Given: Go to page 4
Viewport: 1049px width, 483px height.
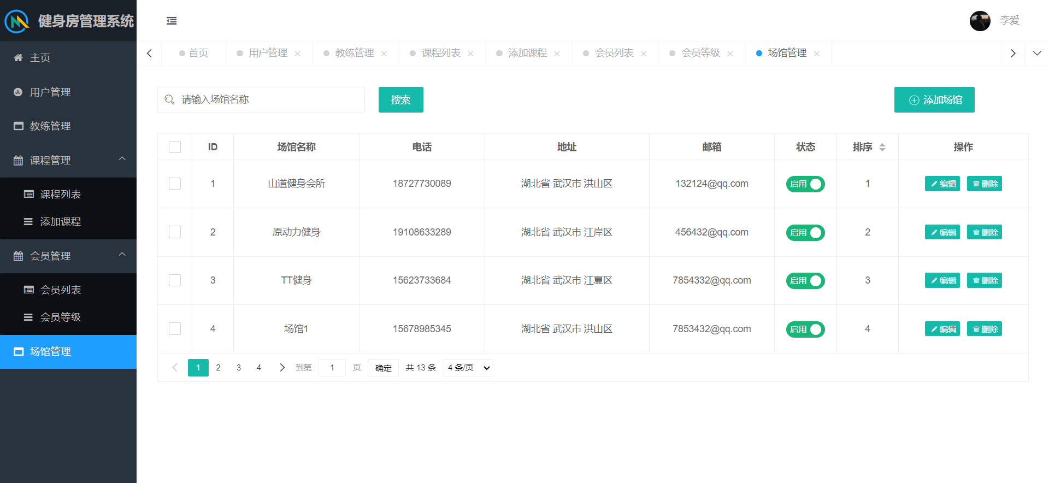Looking at the screenshot, I should point(259,368).
